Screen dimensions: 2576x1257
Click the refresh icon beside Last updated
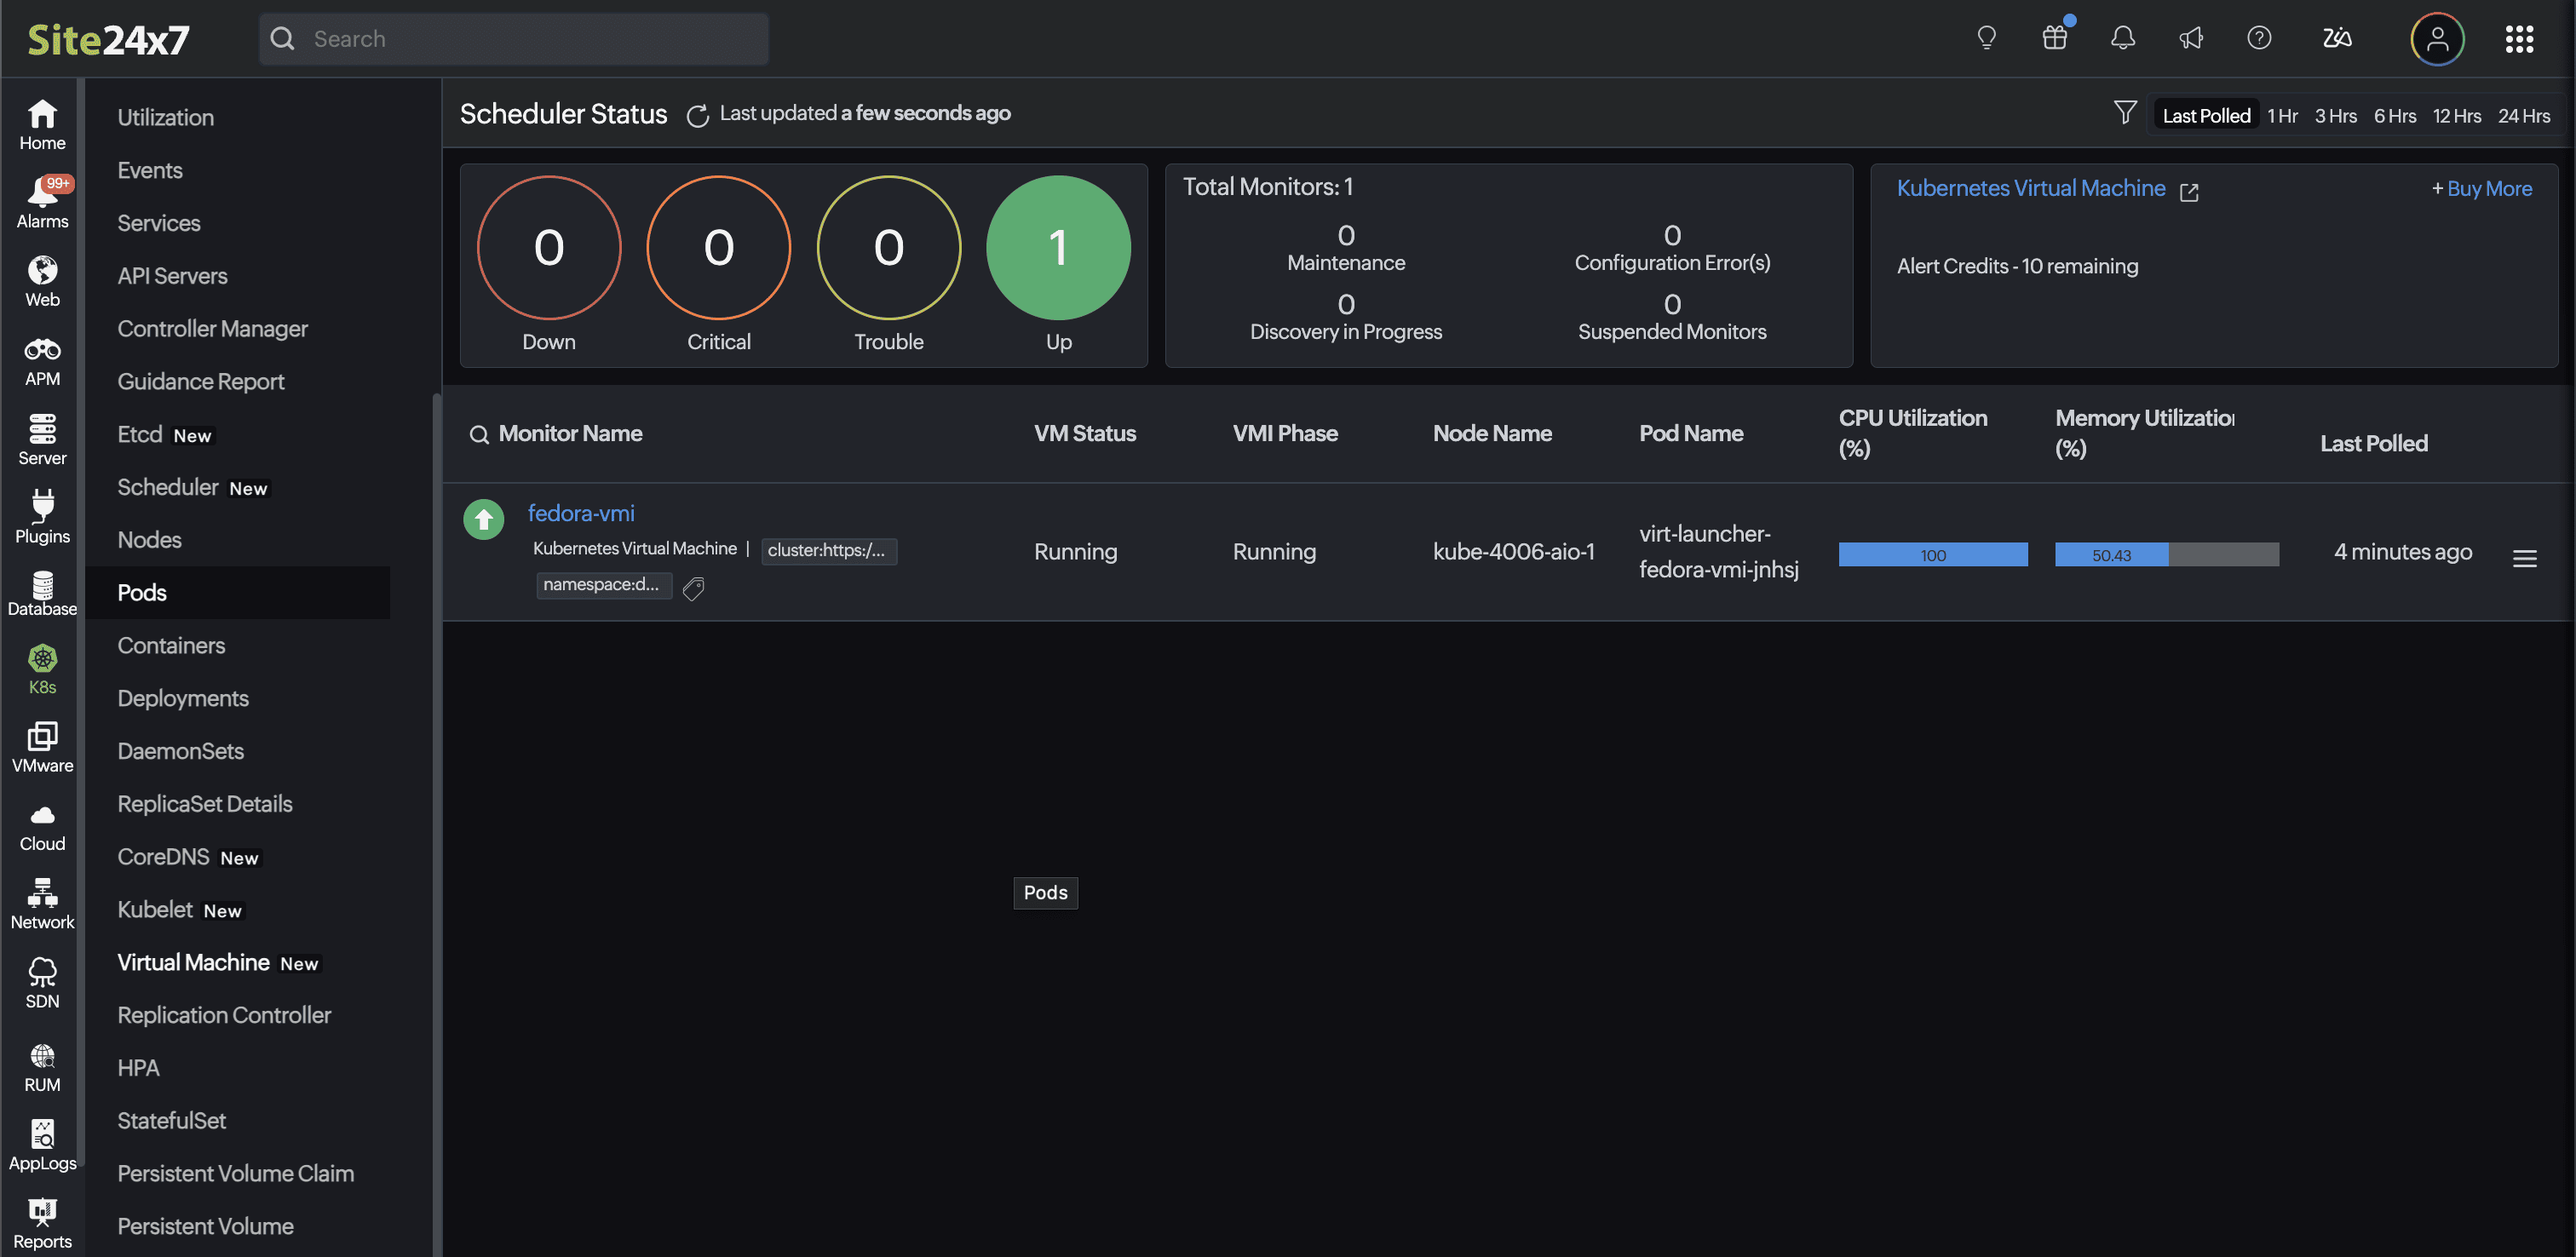click(697, 115)
